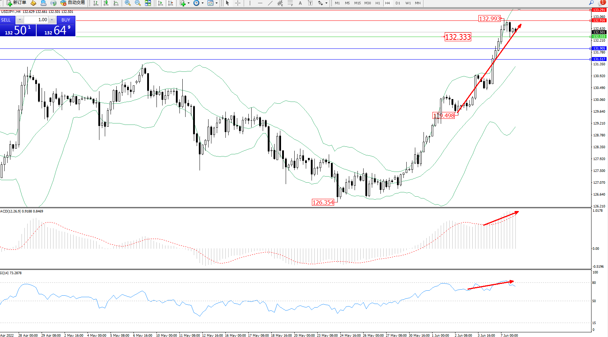This screenshot has height=337, width=608.
Task: Draw a vertical line on chart
Action: [x=250, y=3]
